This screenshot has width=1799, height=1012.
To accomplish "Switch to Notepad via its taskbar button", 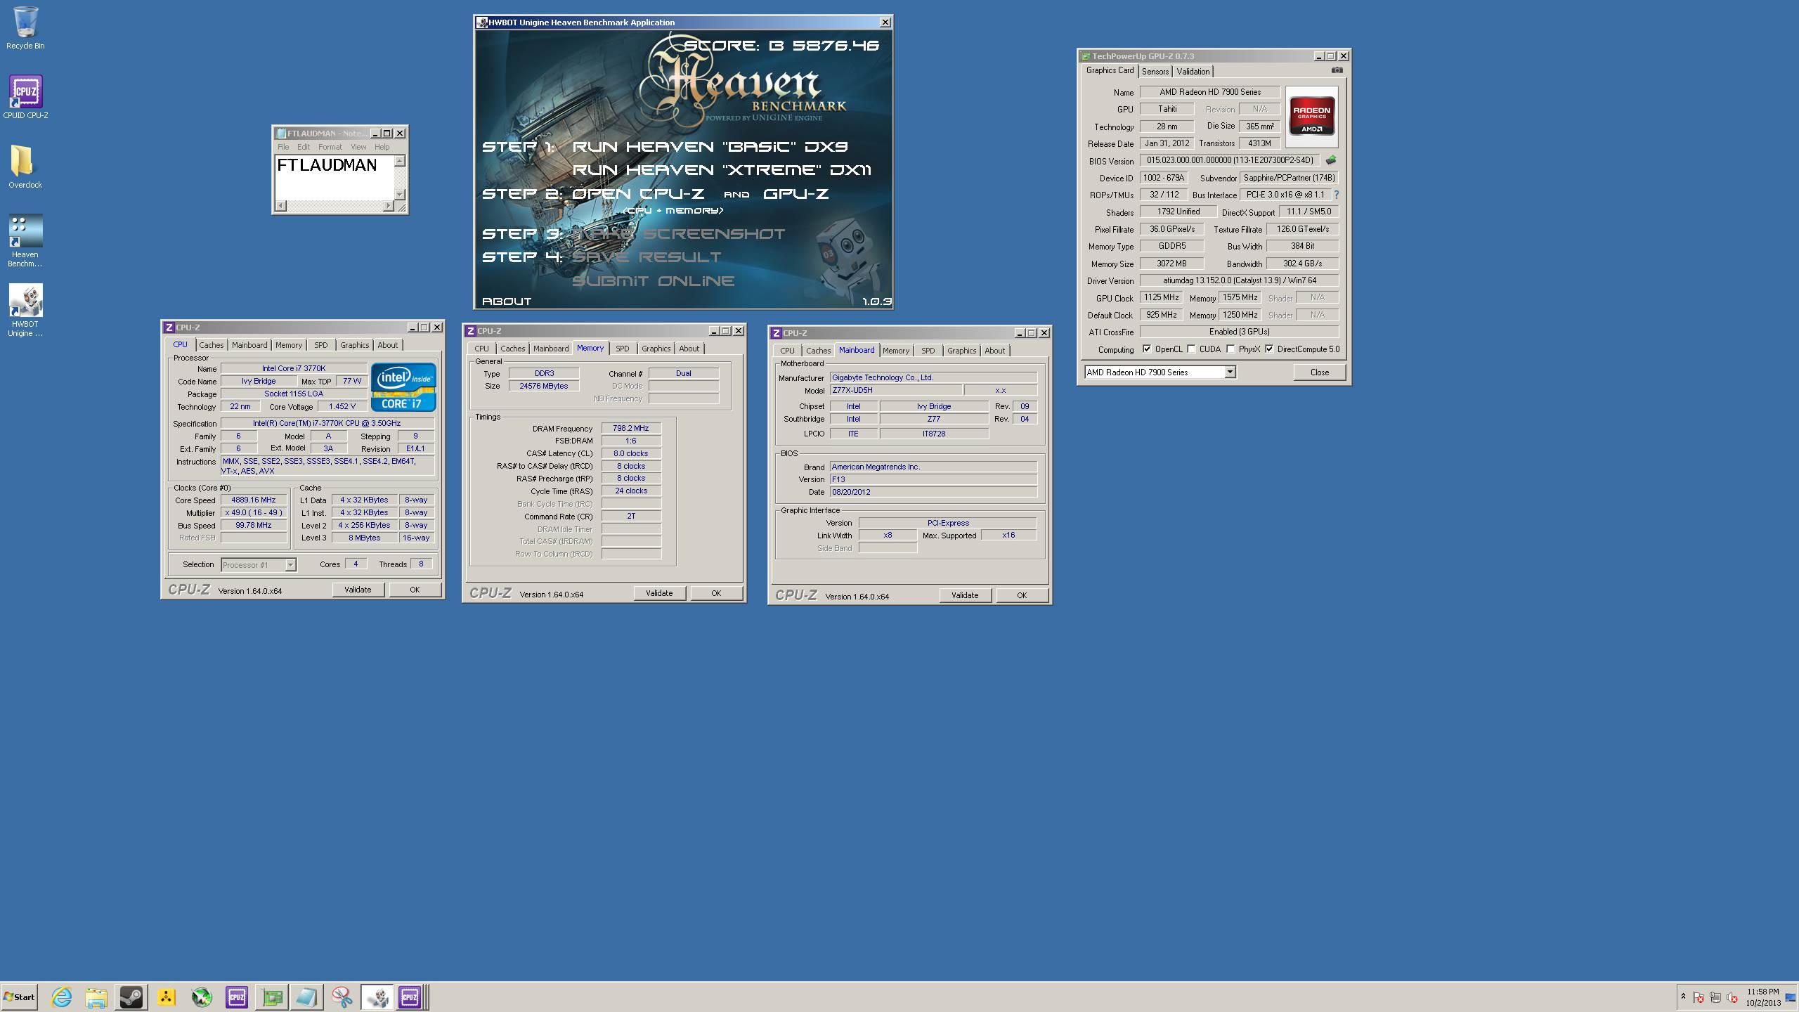I will click(x=307, y=997).
